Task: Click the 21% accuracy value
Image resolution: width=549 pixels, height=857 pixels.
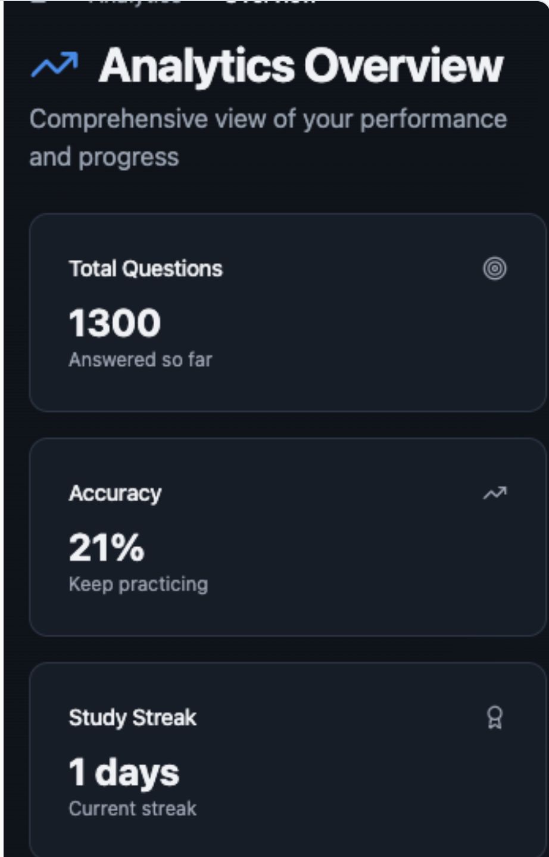Action: 107,547
